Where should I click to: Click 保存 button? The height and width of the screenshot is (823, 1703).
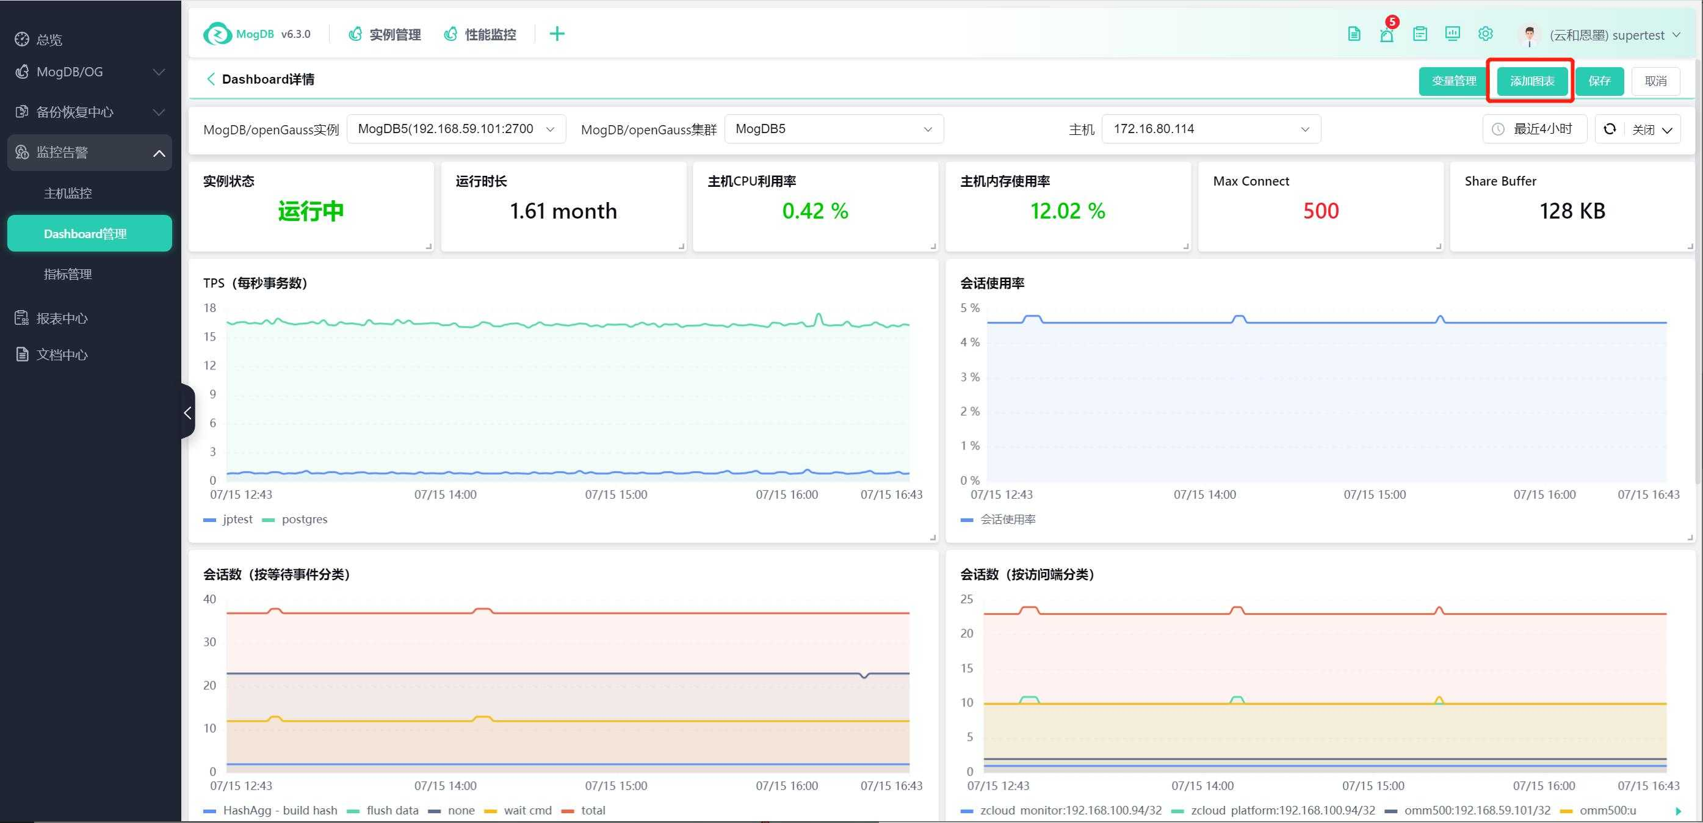pyautogui.click(x=1599, y=81)
